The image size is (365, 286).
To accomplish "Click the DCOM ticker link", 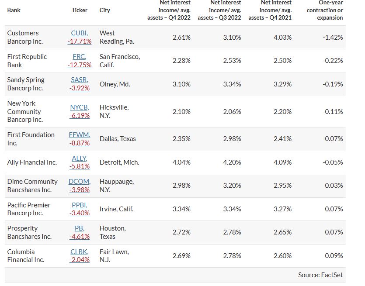I will pos(80,182).
